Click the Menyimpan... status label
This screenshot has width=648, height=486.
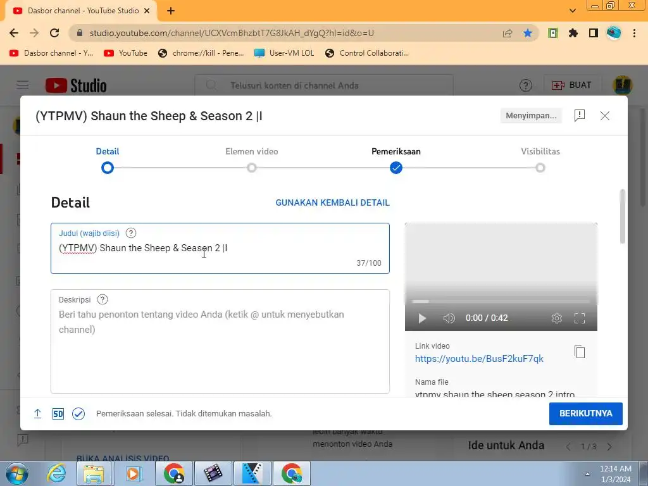pyautogui.click(x=531, y=116)
